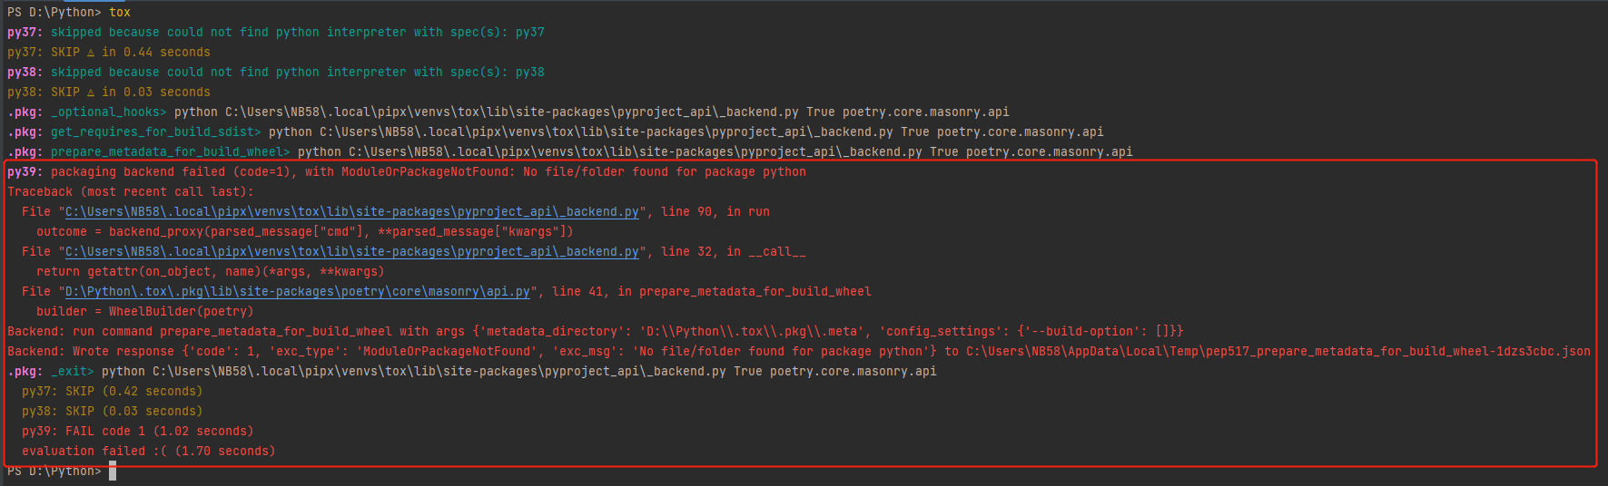Open the poetry masonry api.py file link
Screen dimensions: 1608x486
(298, 292)
